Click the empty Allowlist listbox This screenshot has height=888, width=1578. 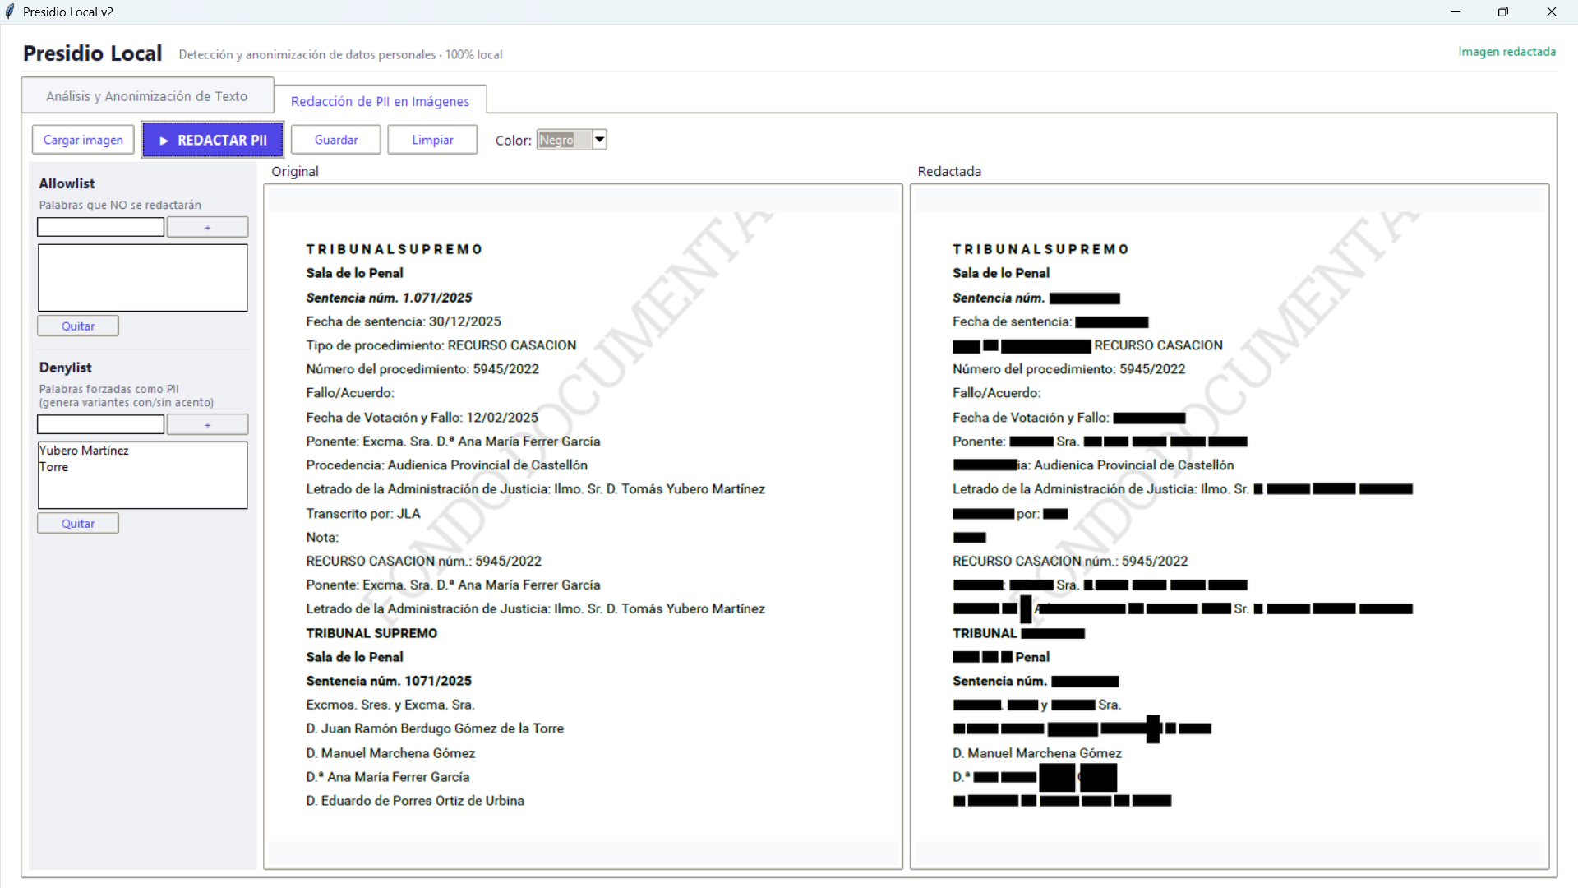(142, 278)
